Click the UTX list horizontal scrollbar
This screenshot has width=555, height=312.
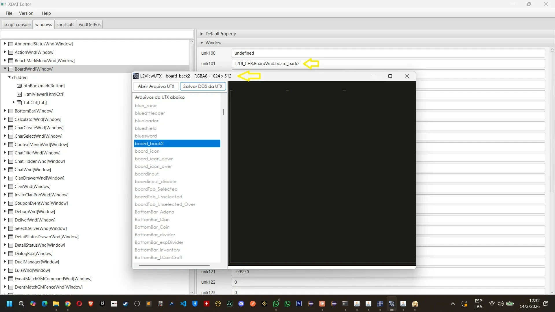pos(174,265)
